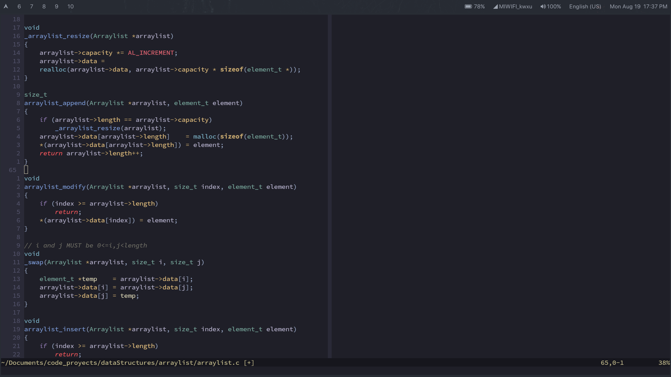Click the Arch Linux logo icon

click(x=6, y=6)
